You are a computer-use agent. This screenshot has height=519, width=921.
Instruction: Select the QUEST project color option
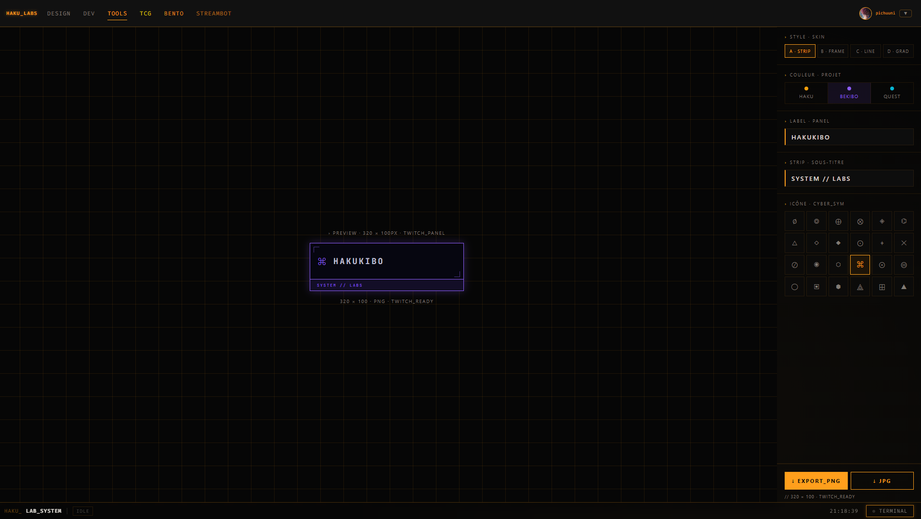[x=892, y=93]
